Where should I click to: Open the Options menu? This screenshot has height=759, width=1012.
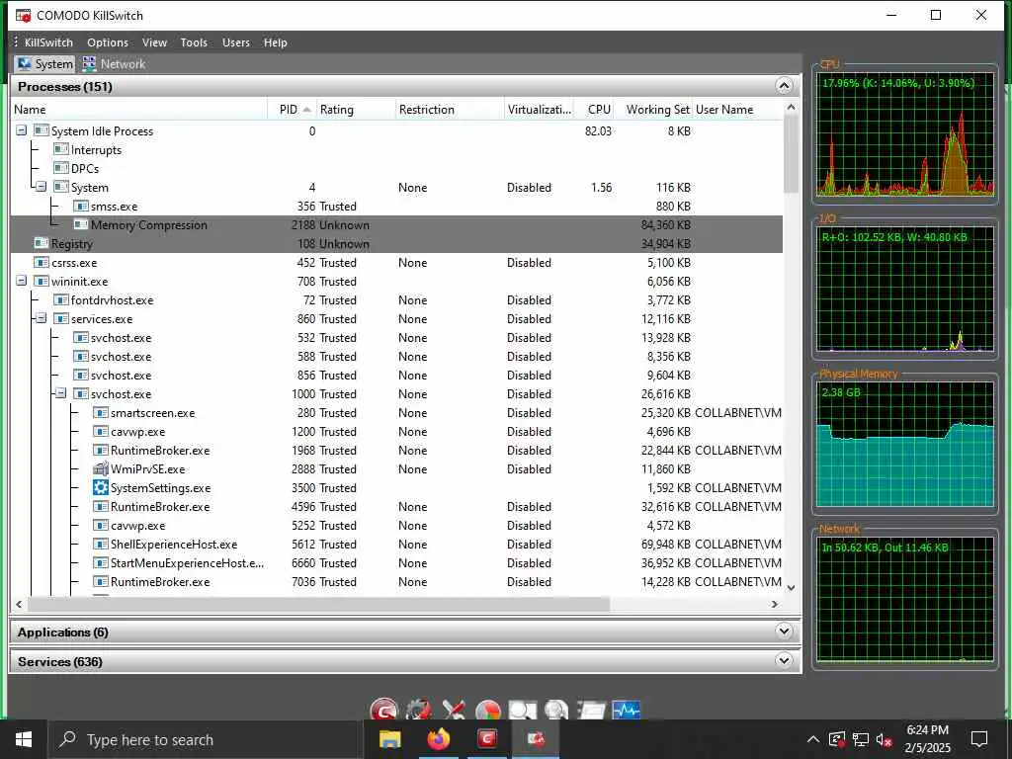point(108,42)
